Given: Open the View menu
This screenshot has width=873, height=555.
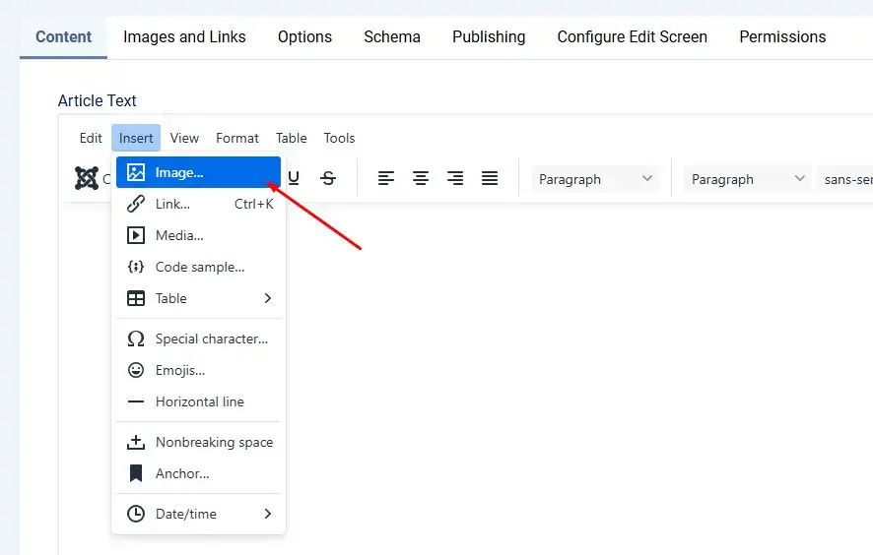Looking at the screenshot, I should click(x=184, y=138).
